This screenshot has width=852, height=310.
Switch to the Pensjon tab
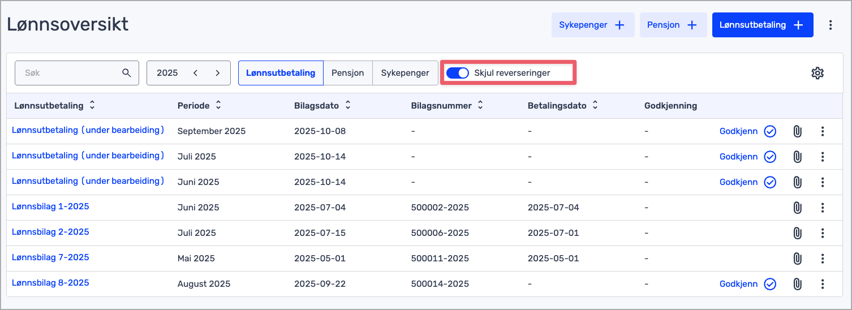(x=347, y=73)
